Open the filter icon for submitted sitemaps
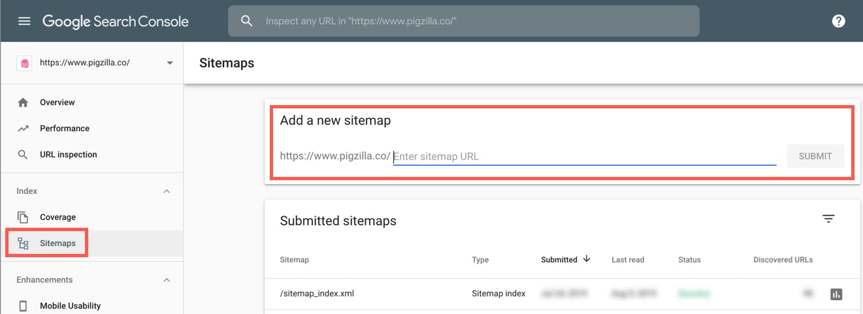Viewport: 863px width, 314px height. pyautogui.click(x=828, y=219)
